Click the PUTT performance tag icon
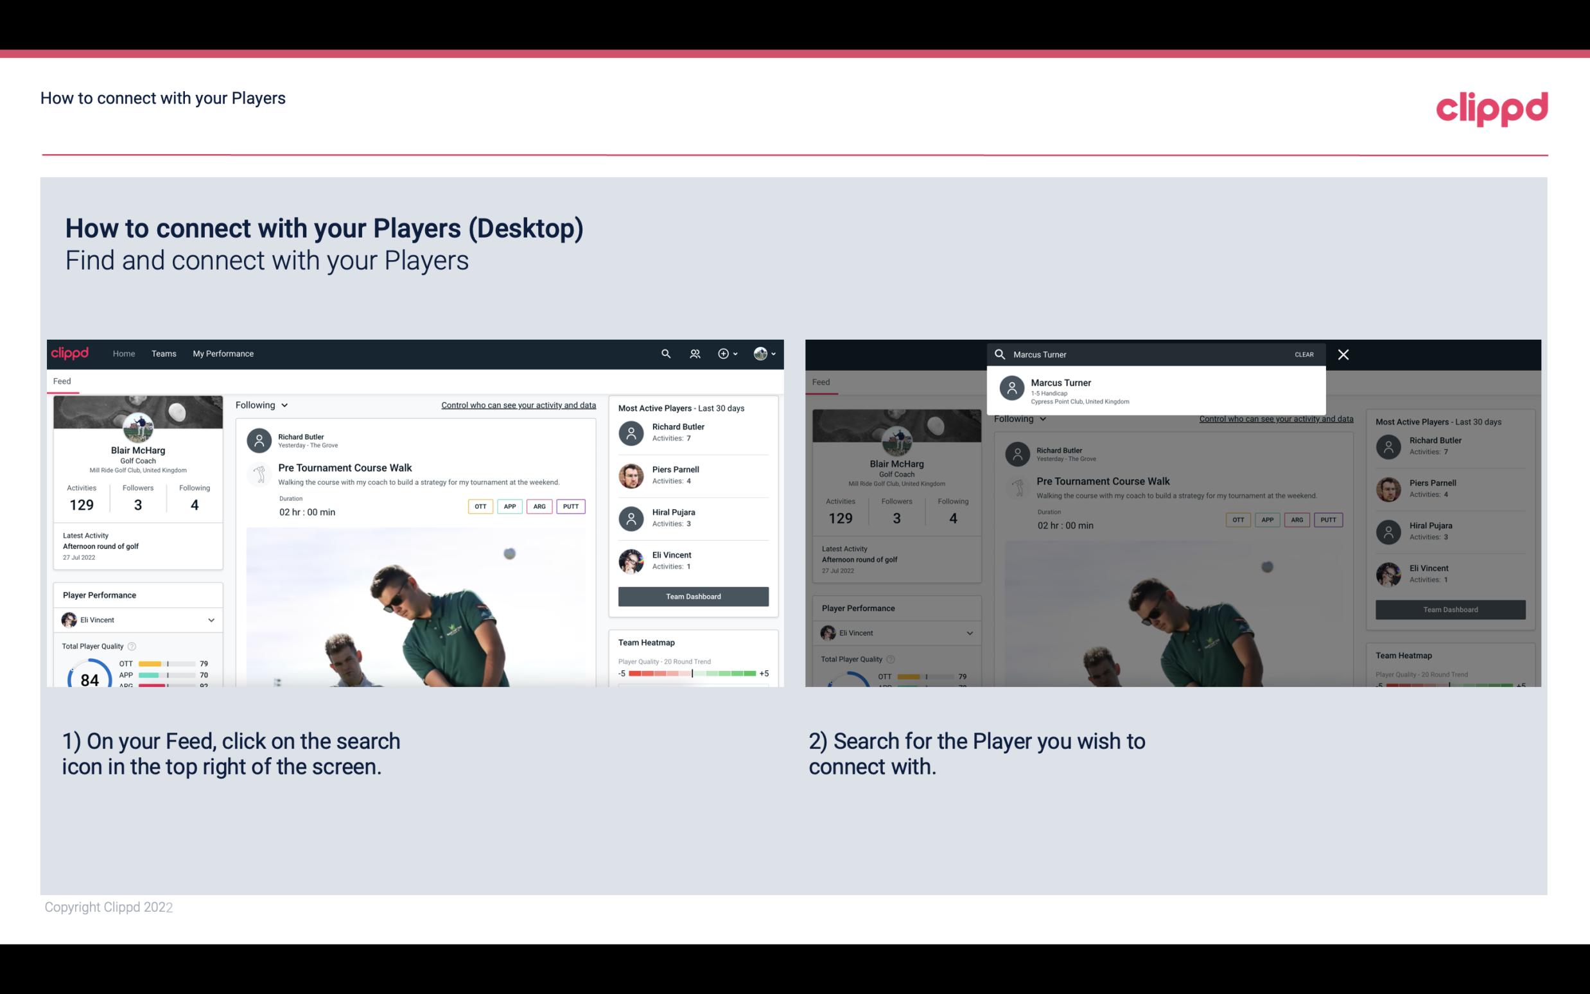Image resolution: width=1590 pixels, height=994 pixels. 572,506
